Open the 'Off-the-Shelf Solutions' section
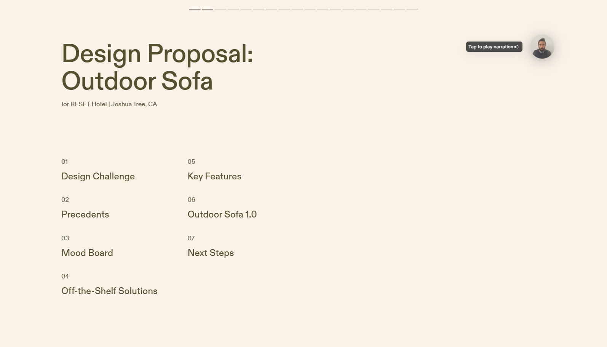This screenshot has height=347, width=607. (x=109, y=291)
